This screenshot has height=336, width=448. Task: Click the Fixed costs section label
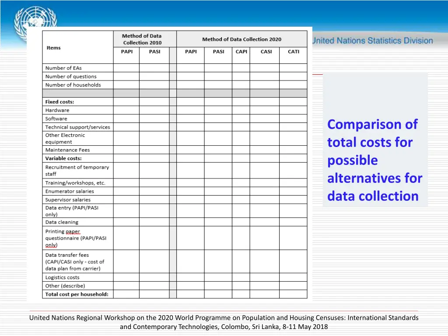tap(60, 102)
